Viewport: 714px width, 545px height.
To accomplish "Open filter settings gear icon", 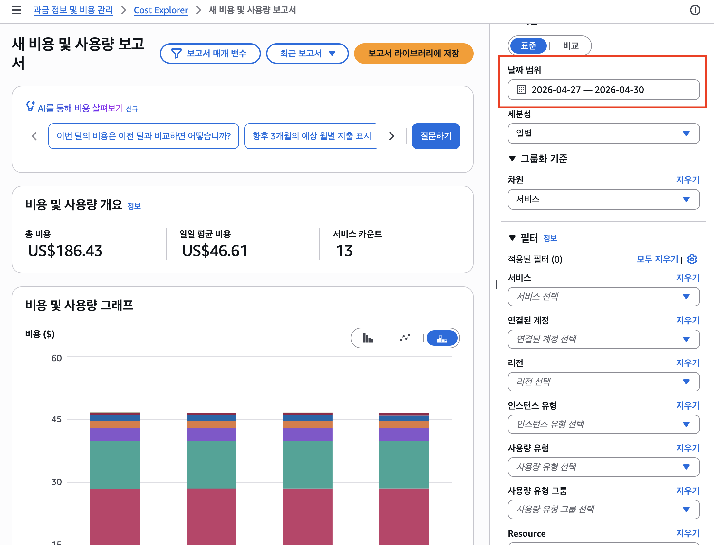I will coord(692,259).
